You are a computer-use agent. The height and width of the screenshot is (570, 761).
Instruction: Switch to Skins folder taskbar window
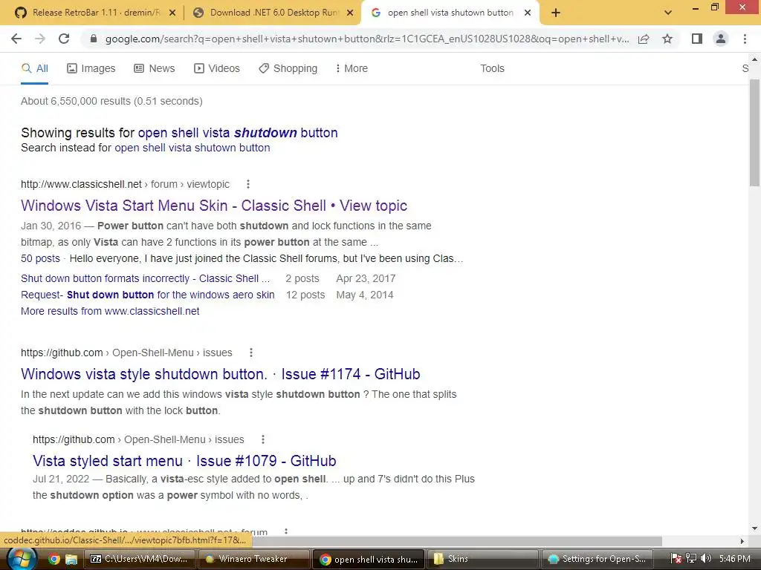(x=482, y=559)
